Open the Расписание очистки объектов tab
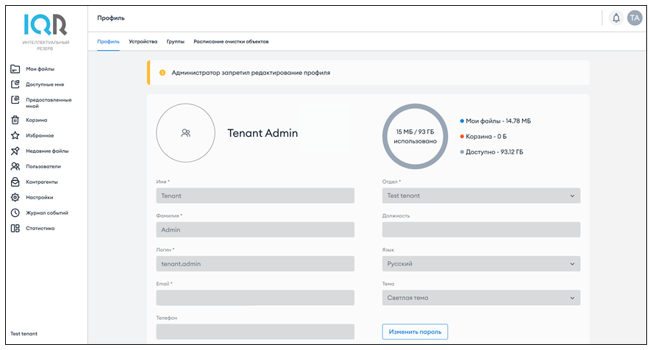The image size is (650, 350). [x=231, y=41]
